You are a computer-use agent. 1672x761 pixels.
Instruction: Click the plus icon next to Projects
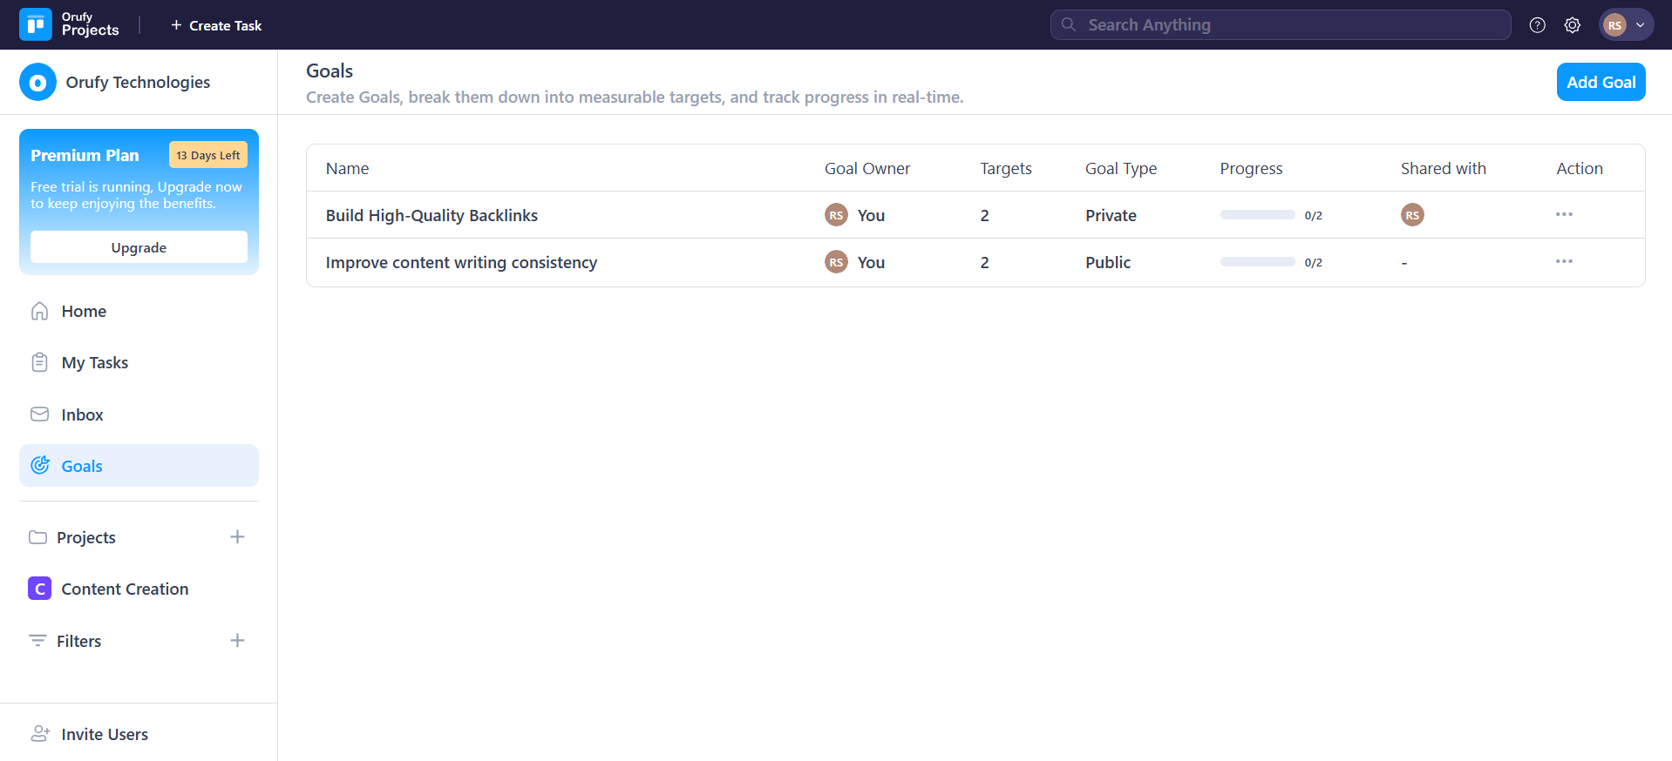pos(237,537)
